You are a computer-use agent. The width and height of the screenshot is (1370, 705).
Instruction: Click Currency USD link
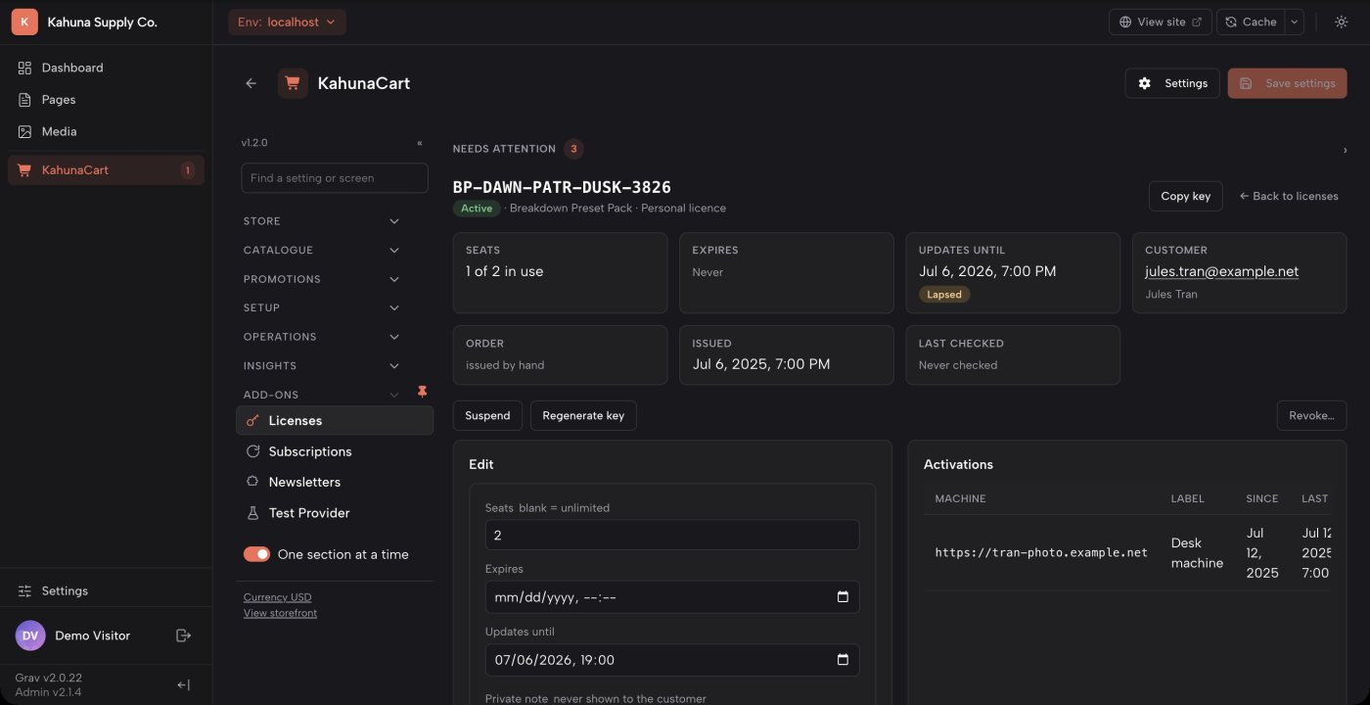pyautogui.click(x=278, y=597)
